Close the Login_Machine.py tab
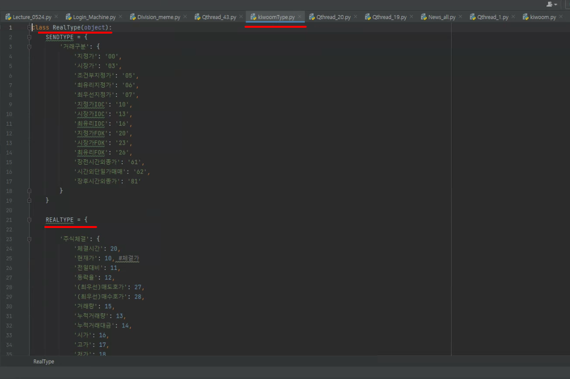 click(x=121, y=17)
